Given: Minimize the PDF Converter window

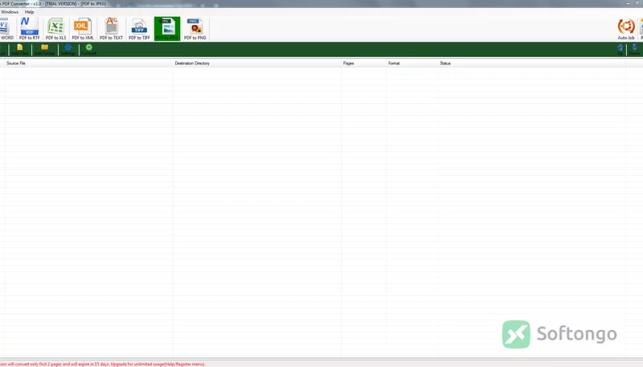Looking at the screenshot, I should 628,3.
